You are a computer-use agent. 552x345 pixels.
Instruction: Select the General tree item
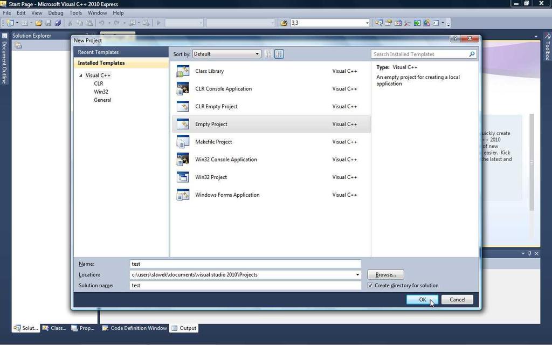102,100
